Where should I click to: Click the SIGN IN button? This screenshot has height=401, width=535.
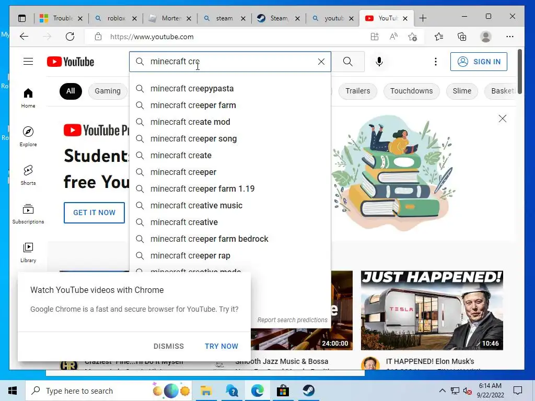tap(479, 62)
